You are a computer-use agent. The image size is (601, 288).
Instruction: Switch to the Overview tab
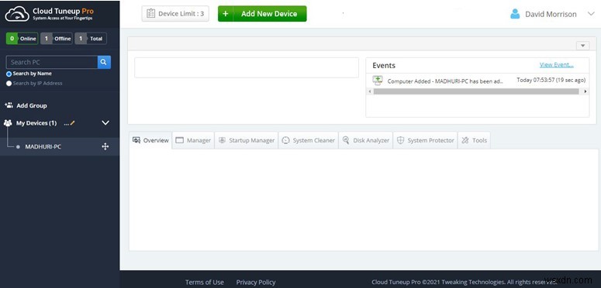click(x=150, y=140)
